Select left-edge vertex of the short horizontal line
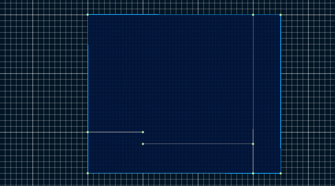 88,132
